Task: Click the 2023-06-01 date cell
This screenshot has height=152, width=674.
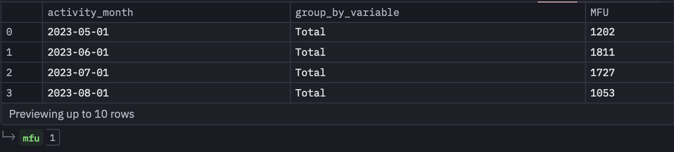Action: (x=166, y=52)
